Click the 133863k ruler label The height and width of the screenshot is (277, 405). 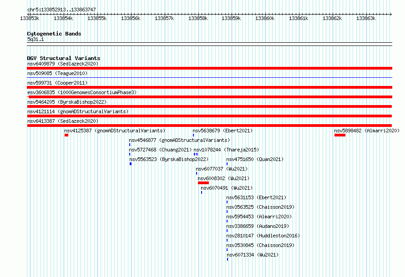click(366, 18)
